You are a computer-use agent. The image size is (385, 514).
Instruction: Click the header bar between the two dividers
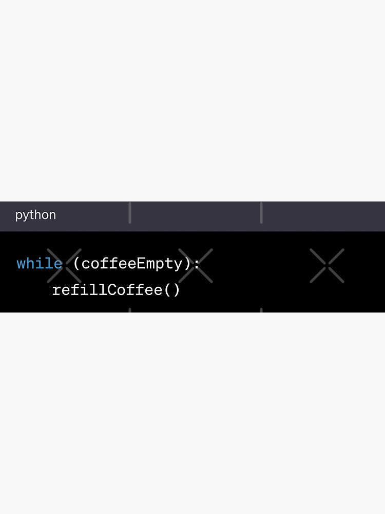196,216
